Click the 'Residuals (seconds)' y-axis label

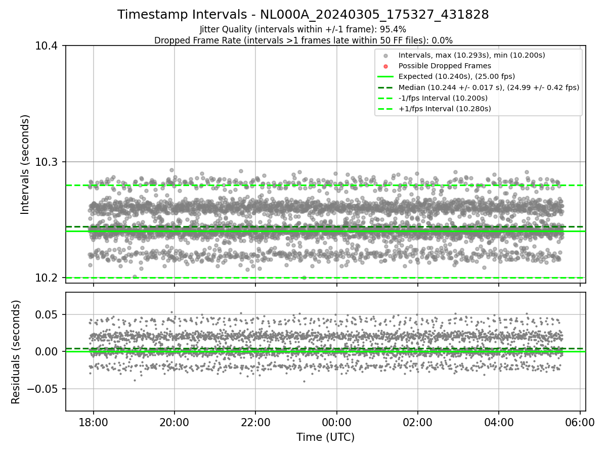coord(16,352)
